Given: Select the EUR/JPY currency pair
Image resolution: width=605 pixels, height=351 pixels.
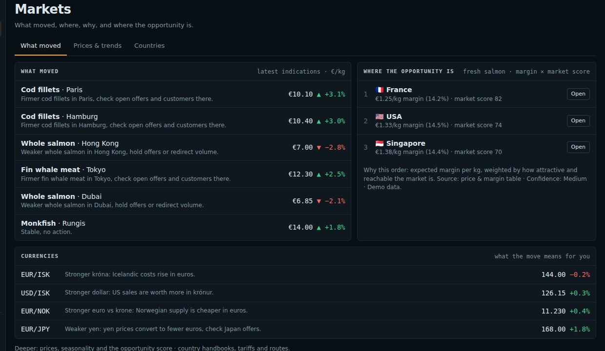Looking at the screenshot, I should tap(35, 329).
